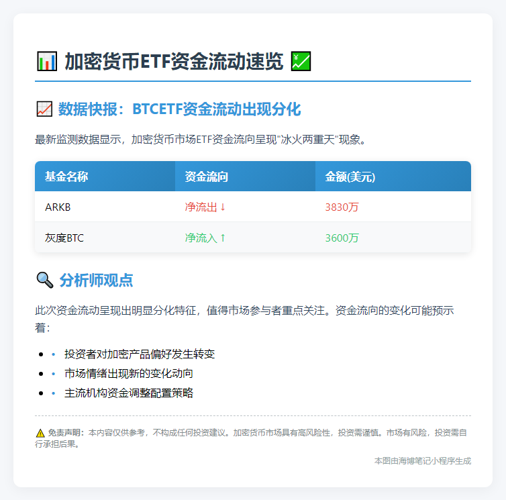The image size is (506, 500).
Task: Click the bullet 主流机构资金调整配置策略
Action: [x=128, y=393]
